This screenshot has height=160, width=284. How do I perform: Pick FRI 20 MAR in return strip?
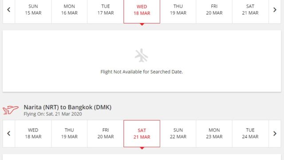click(x=106, y=133)
